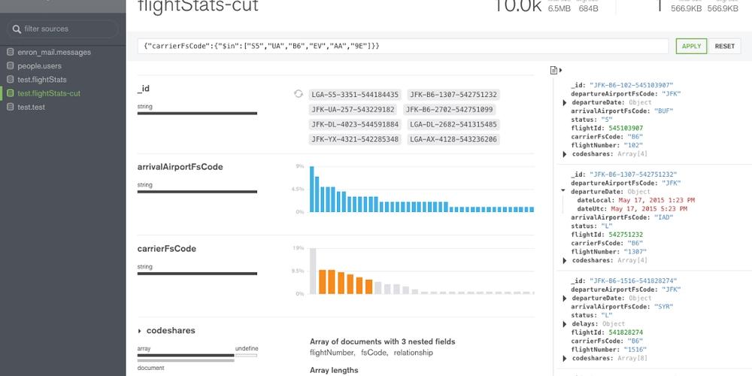Select the JFK-YX-4321-542285348 id chip
Image resolution: width=752 pixels, height=376 pixels.
coord(355,140)
